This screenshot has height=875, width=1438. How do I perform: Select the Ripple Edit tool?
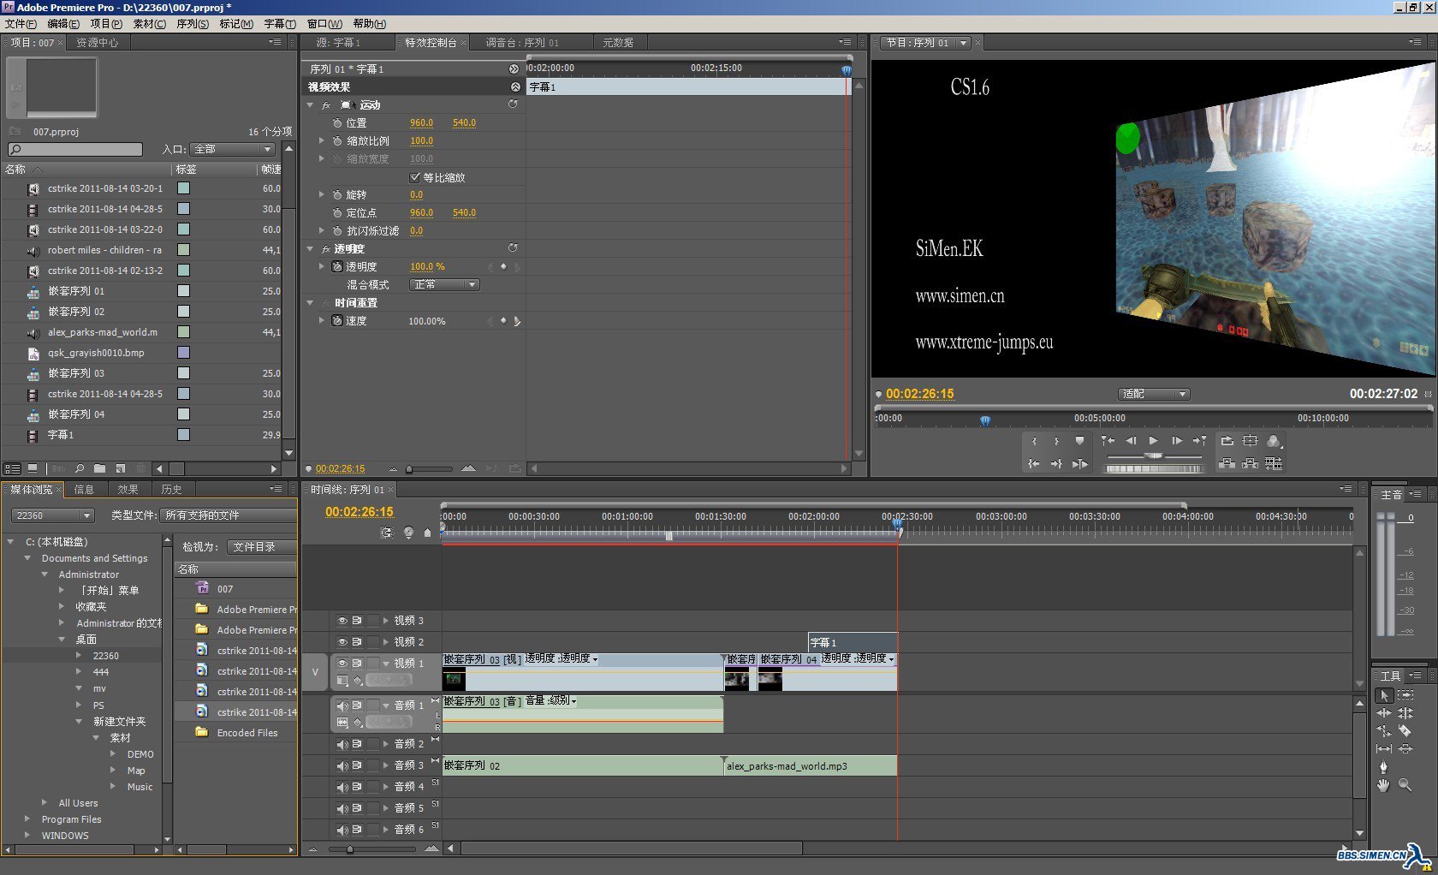click(1384, 713)
